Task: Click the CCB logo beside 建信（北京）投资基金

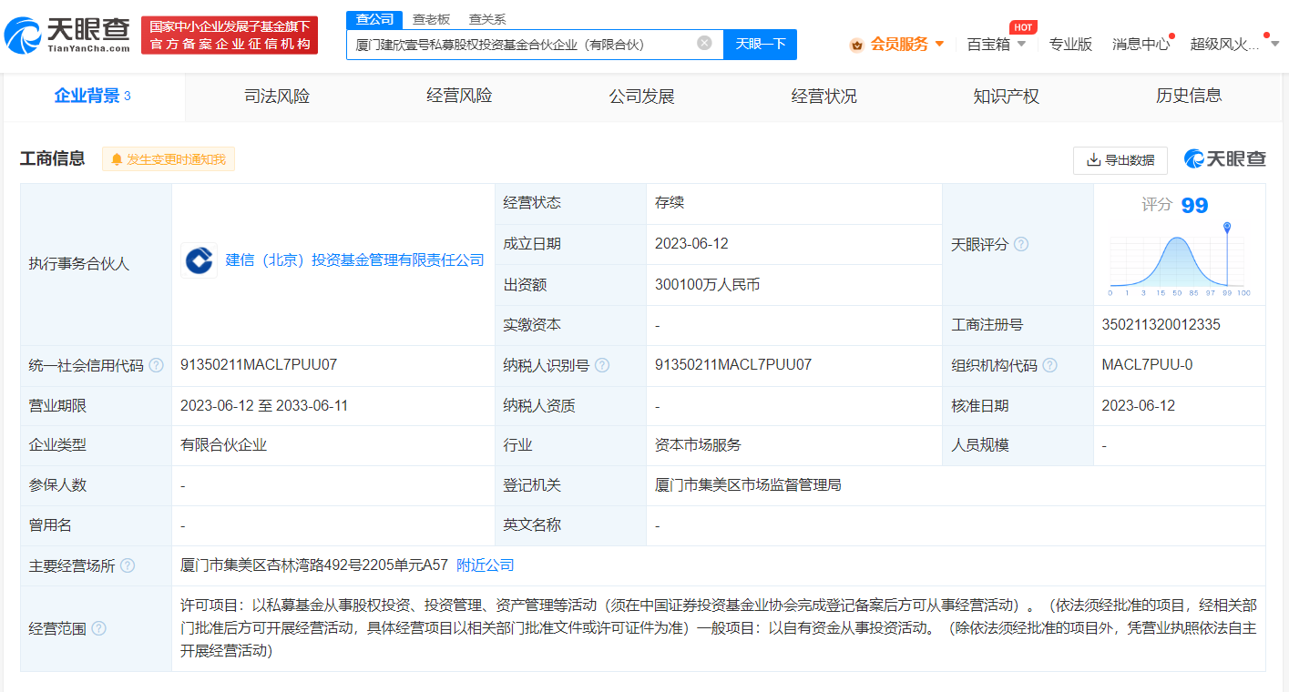Action: coord(199,260)
